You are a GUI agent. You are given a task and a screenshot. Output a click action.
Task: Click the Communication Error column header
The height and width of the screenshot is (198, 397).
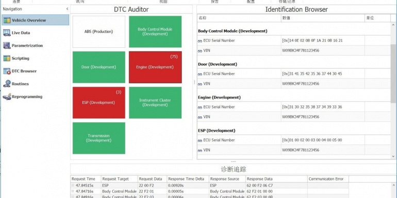click(x=328, y=179)
